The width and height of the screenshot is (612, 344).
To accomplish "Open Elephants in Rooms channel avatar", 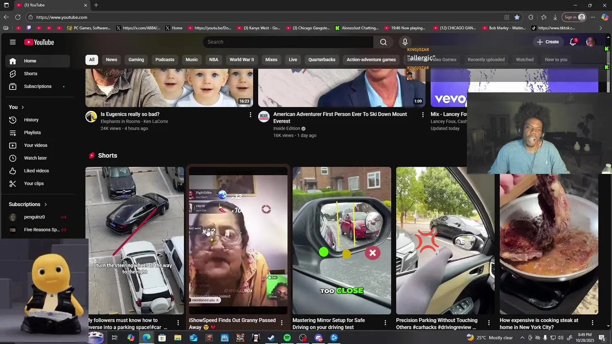I will (x=91, y=117).
